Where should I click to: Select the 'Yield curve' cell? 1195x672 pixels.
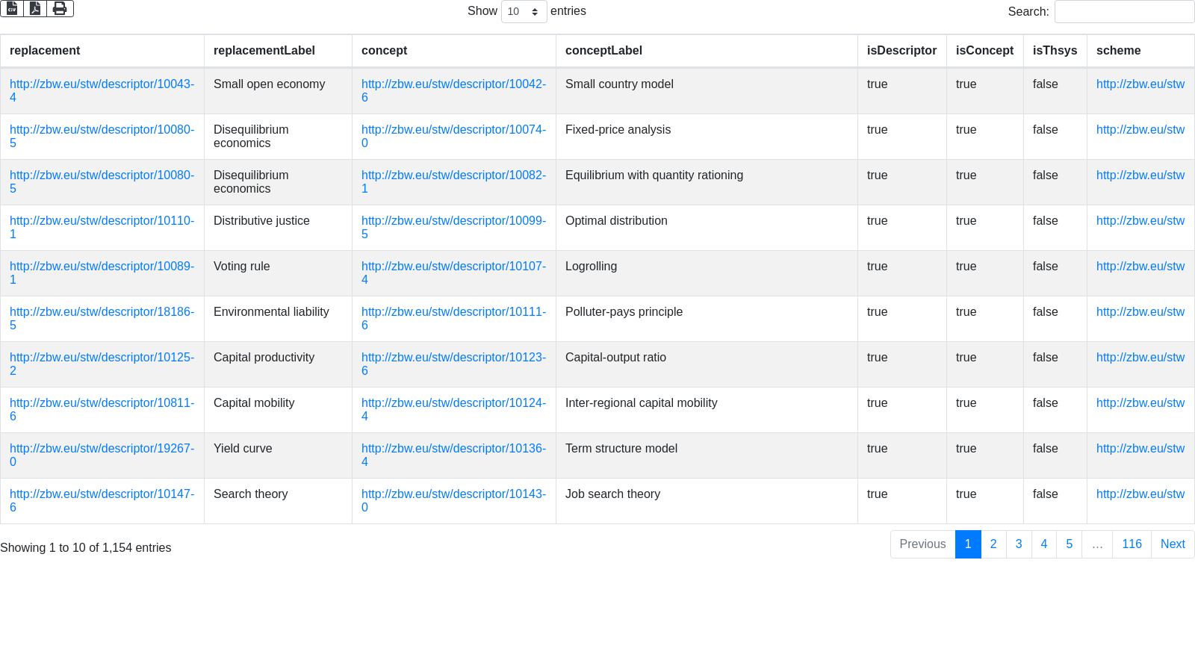[x=278, y=455]
